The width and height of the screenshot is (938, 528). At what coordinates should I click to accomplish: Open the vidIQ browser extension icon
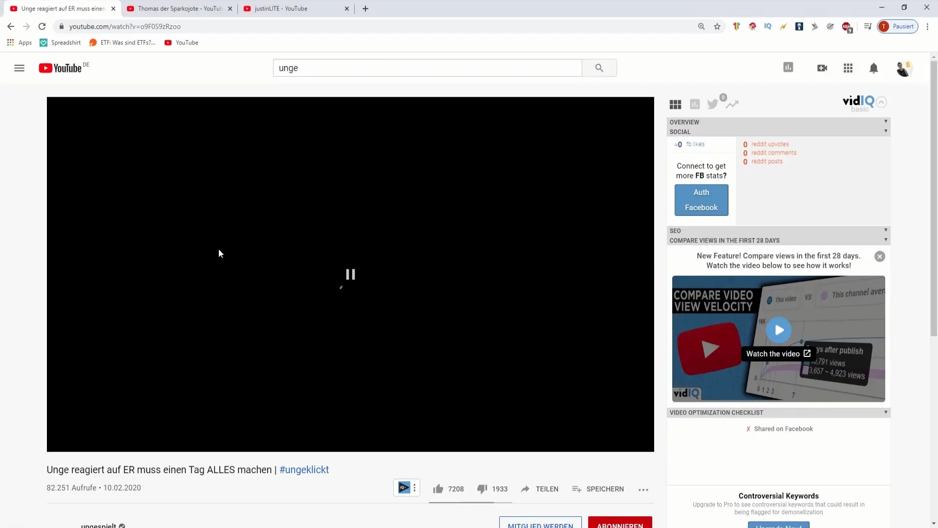pyautogui.click(x=768, y=26)
